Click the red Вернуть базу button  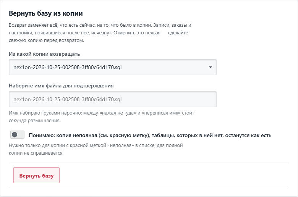[x=37, y=175]
